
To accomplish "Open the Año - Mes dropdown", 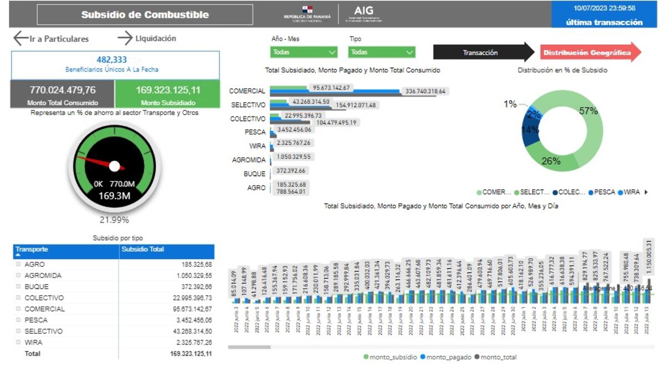I will [304, 52].
